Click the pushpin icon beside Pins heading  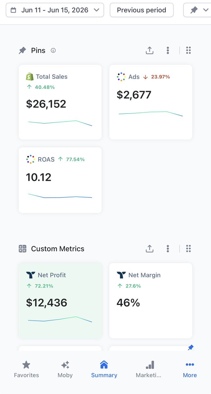click(x=22, y=51)
